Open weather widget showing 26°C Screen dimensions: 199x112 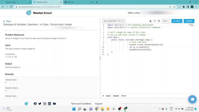7,109
